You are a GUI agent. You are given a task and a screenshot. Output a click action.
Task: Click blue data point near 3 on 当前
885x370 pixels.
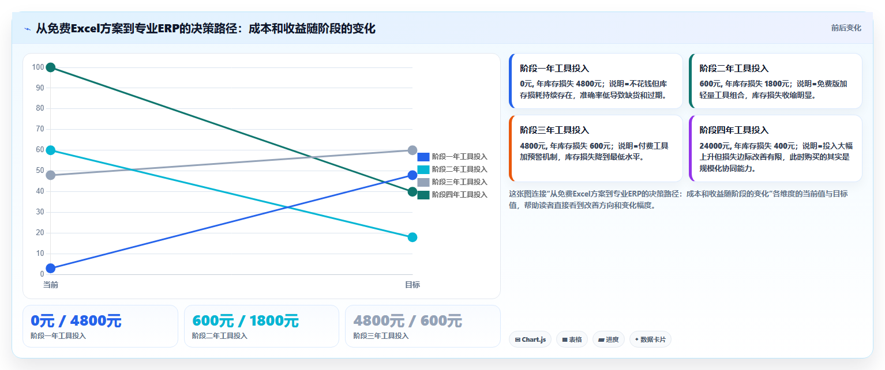click(51, 268)
